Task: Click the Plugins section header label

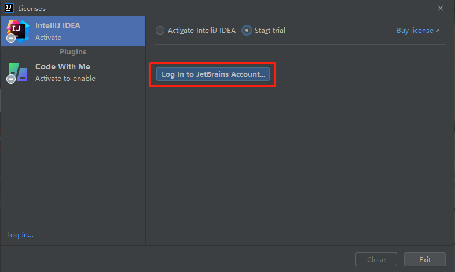Action: (73, 52)
